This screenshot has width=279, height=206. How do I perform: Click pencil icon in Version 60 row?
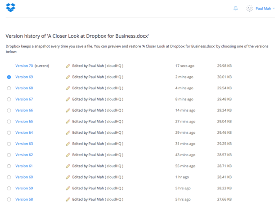click(68, 177)
